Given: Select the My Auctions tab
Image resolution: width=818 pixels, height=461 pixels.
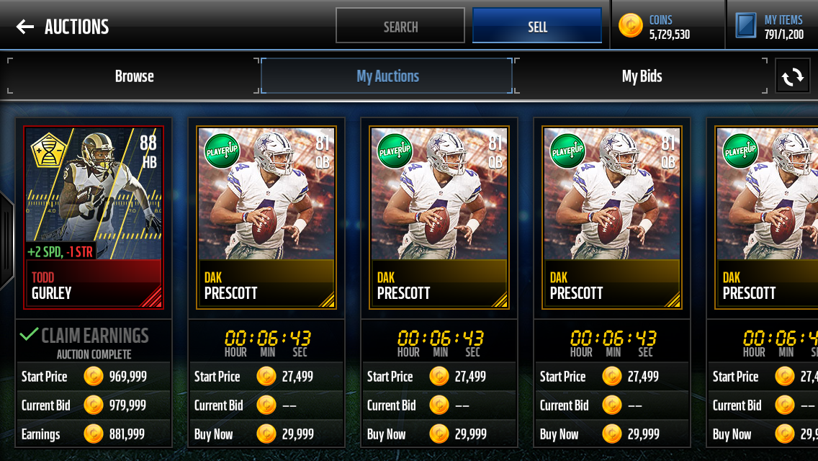Looking at the screenshot, I should [387, 76].
